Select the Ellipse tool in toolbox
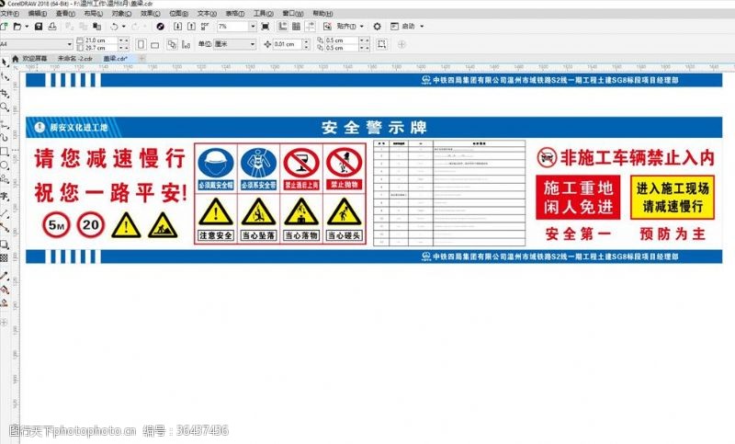735x444 pixels. [5, 166]
